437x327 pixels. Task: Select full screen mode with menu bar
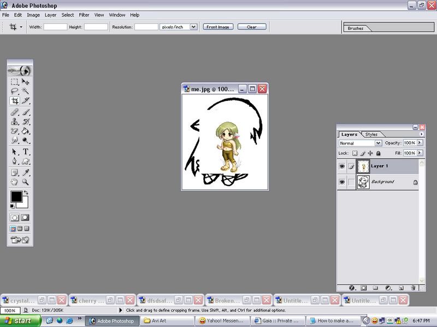(x=20, y=228)
